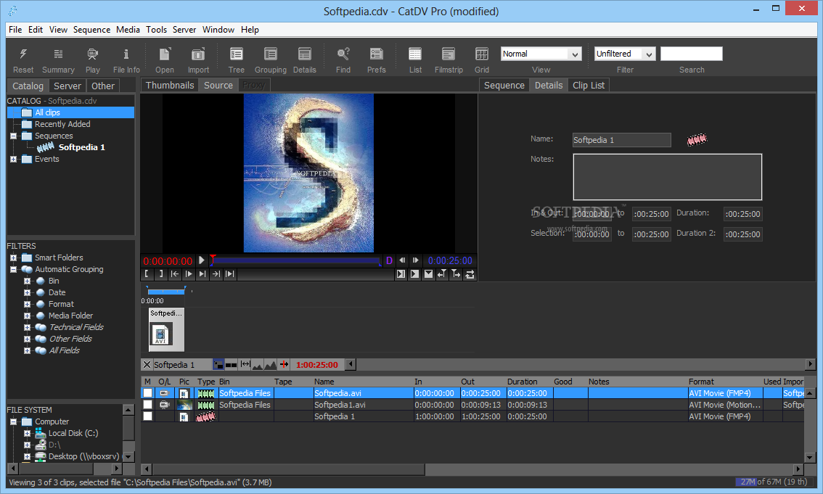823x494 pixels.
Task: Click the Search input field
Action: click(x=691, y=54)
